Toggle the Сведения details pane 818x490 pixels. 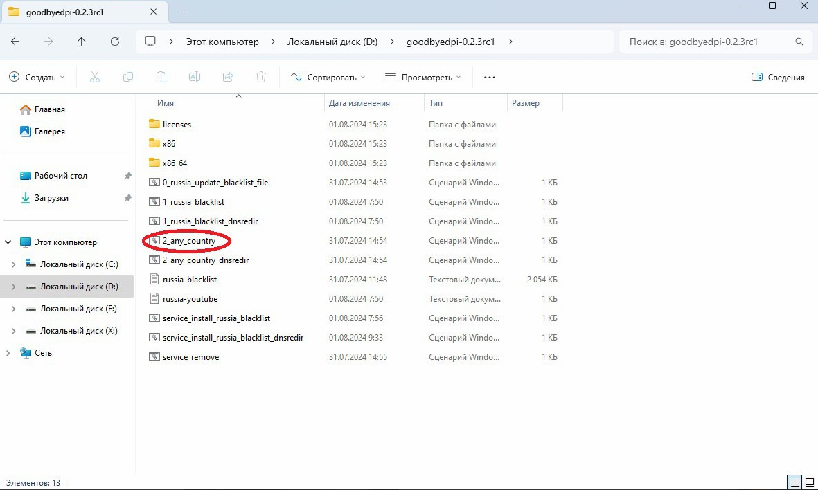pyautogui.click(x=778, y=77)
